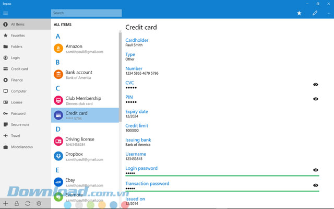Viewport: 334px width, 209px height.
Task: Jump to letter A section header
Action: point(58,37)
